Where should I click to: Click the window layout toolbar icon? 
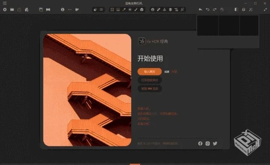41,9
